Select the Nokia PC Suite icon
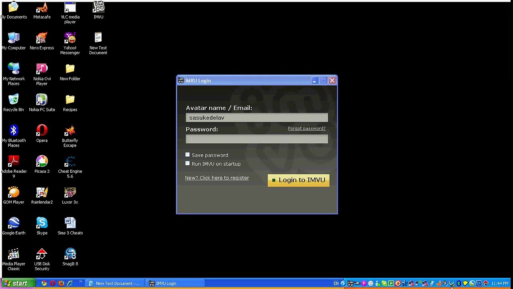This screenshot has height=289, width=513. (x=42, y=103)
